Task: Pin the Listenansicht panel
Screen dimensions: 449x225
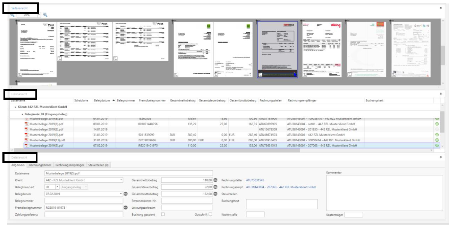Action: [441, 94]
